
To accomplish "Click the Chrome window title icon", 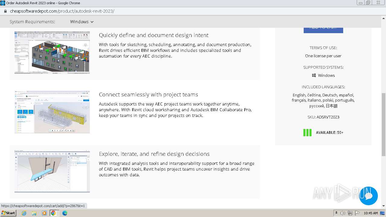I will coord(3,3).
